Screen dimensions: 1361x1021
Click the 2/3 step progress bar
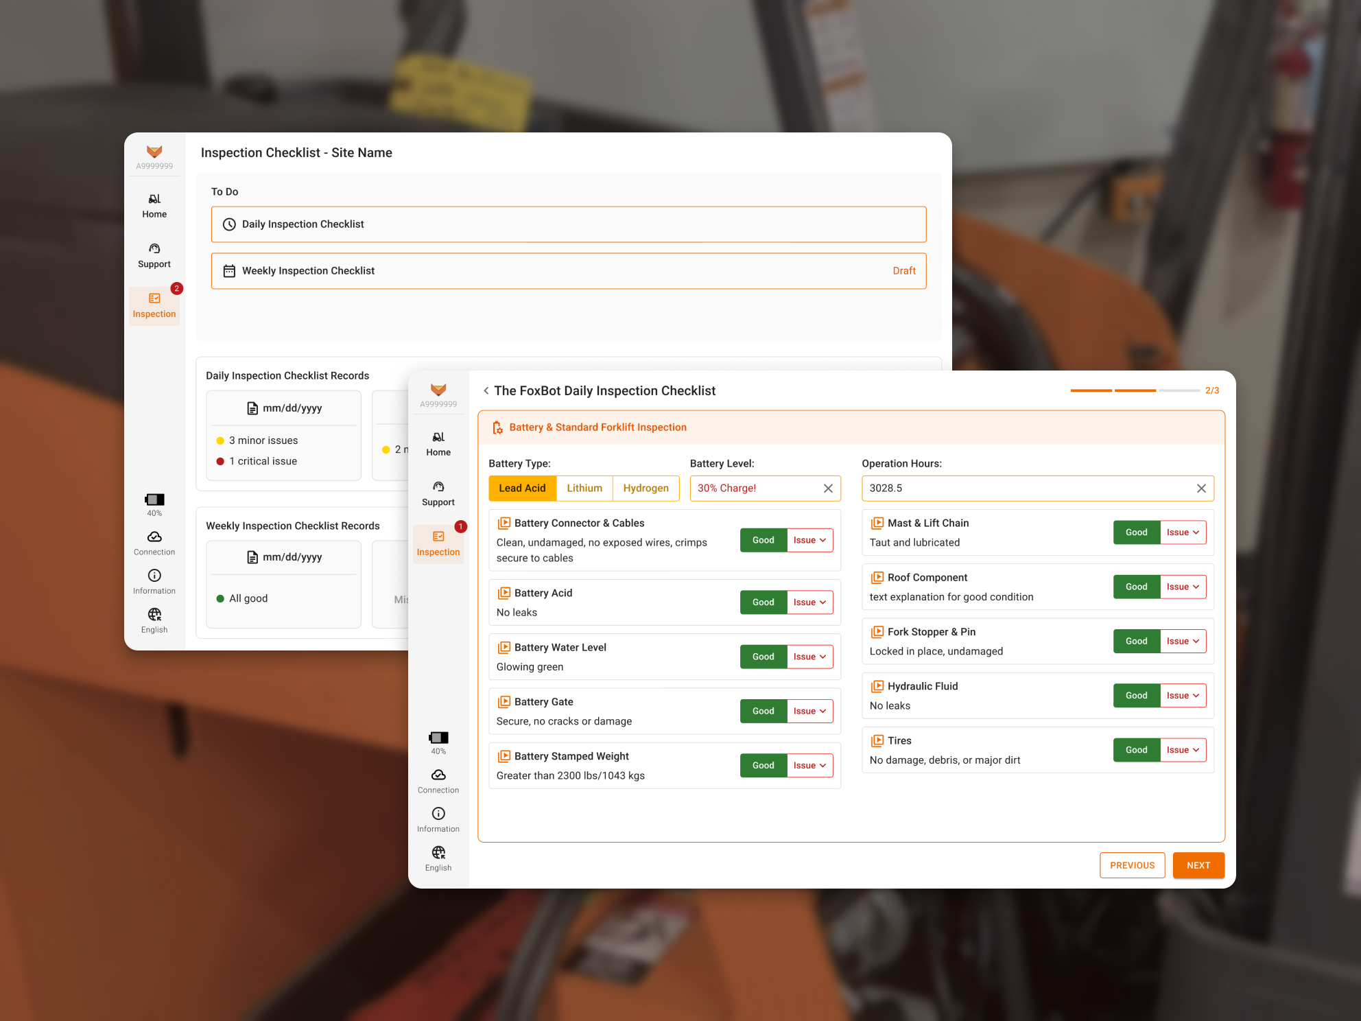[x=1135, y=390]
